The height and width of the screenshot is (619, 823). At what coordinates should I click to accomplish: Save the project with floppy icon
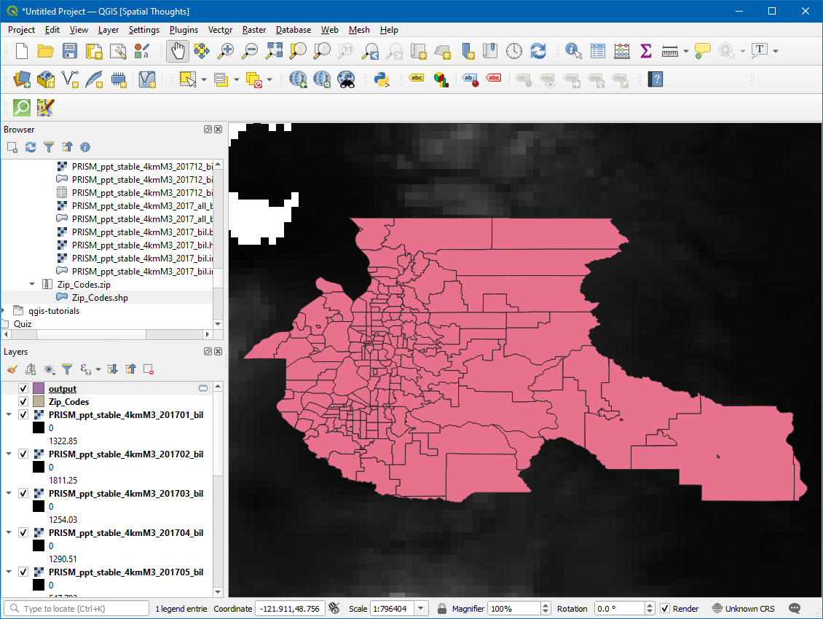pyautogui.click(x=70, y=51)
